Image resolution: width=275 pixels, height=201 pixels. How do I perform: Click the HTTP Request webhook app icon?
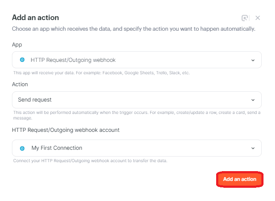pos(22,60)
